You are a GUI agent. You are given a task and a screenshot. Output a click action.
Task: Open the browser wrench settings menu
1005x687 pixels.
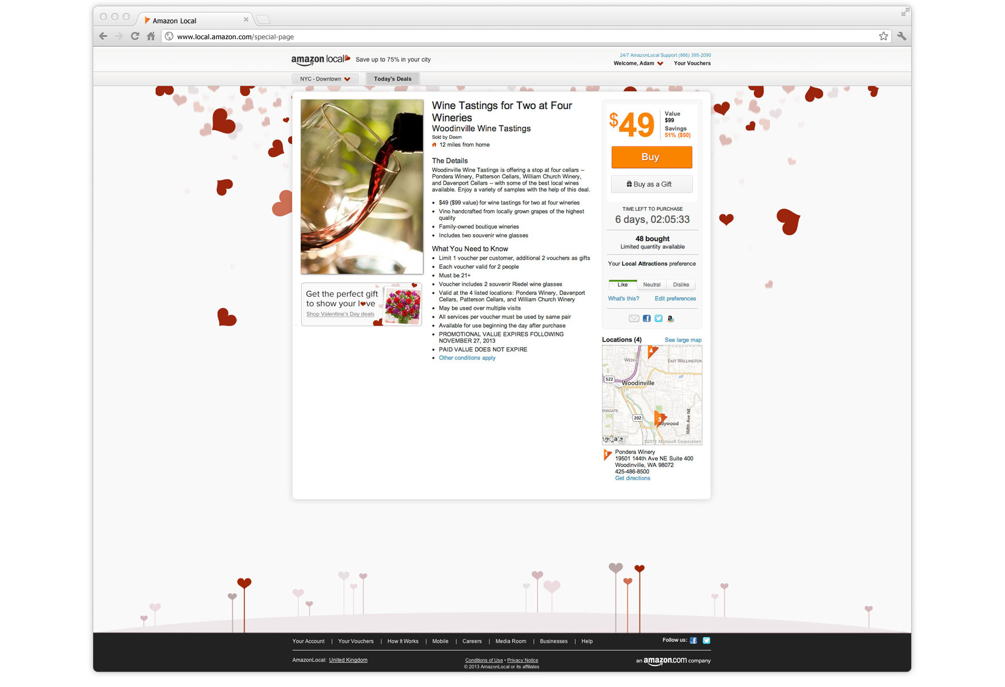[902, 36]
